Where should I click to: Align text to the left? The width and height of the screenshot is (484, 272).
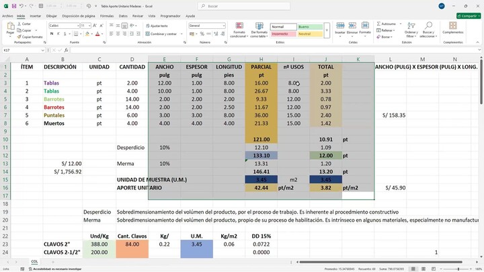click(x=112, y=34)
